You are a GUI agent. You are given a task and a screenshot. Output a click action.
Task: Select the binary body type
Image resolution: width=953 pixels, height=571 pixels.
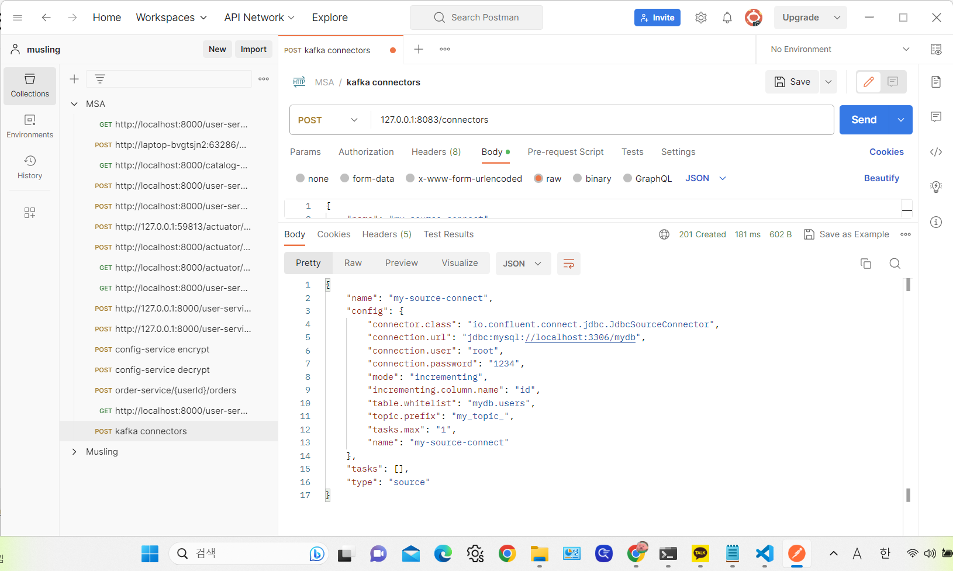pyautogui.click(x=578, y=178)
